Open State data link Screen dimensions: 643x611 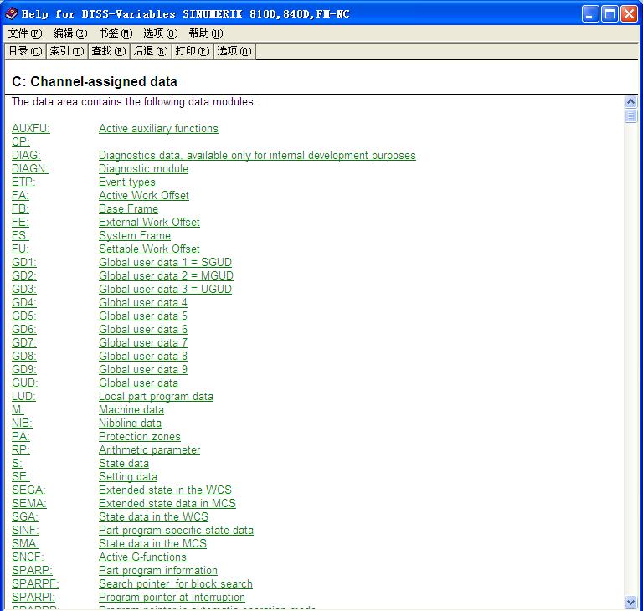tap(124, 464)
